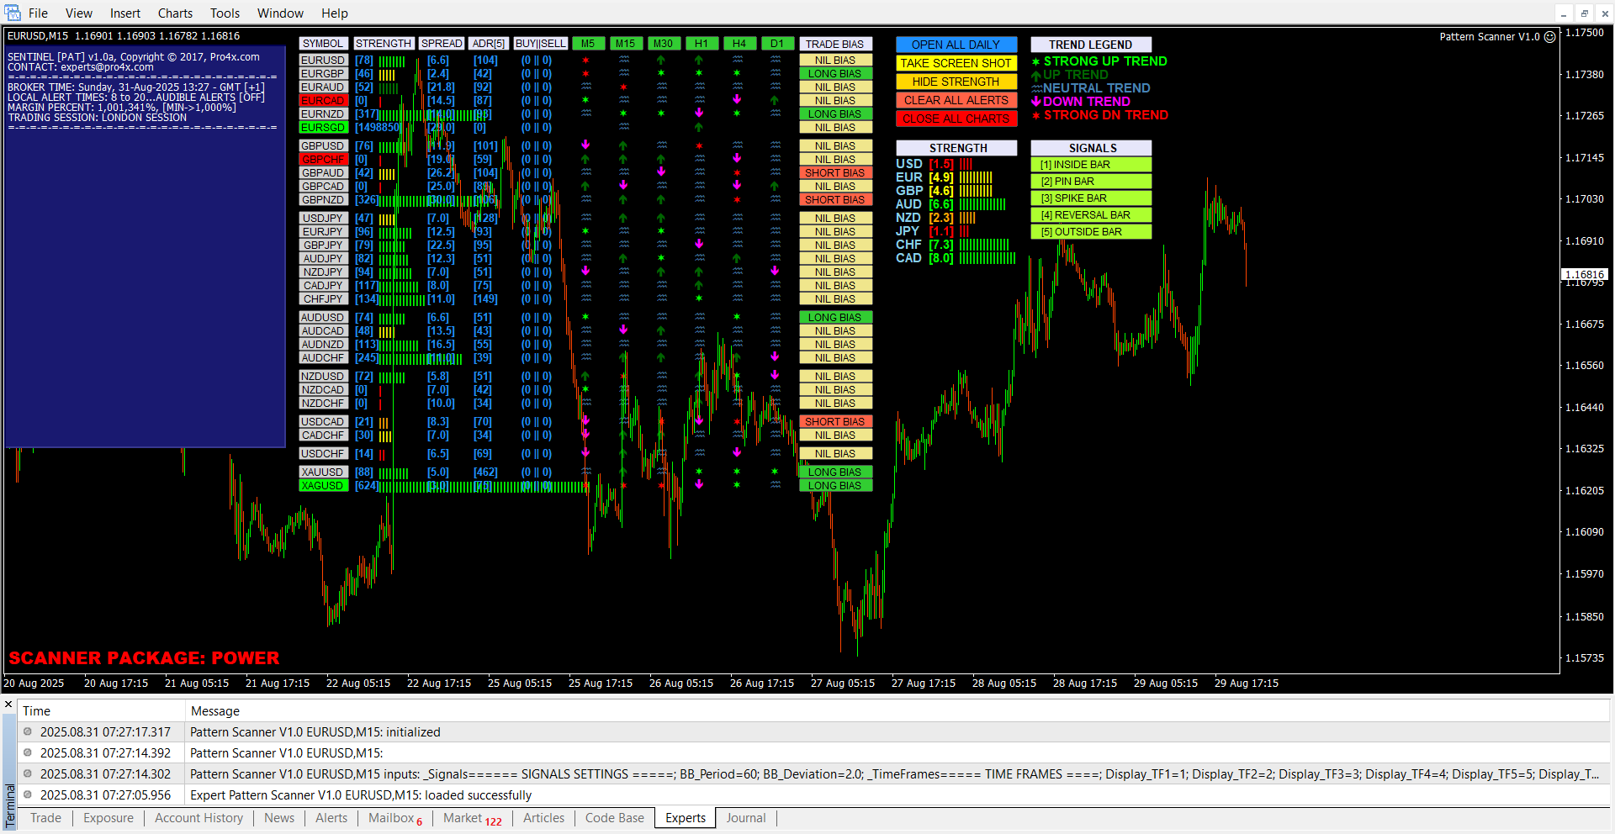The image size is (1615, 834).
Task: Expand the Charts menu
Action: [x=175, y=13]
